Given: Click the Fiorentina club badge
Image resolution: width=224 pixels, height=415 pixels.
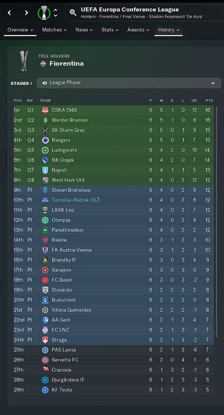Looking at the screenshot, I should coord(43,64).
